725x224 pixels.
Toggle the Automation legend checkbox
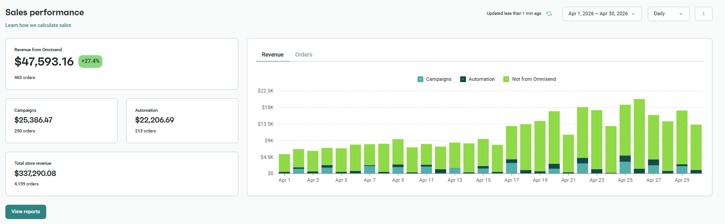(x=463, y=79)
